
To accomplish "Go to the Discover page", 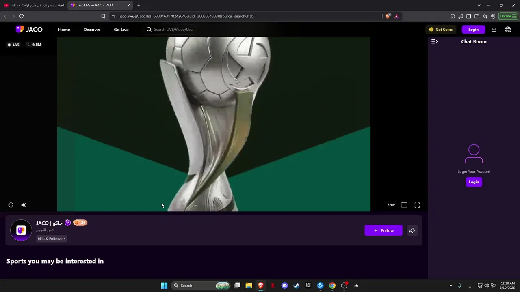I will point(92,30).
